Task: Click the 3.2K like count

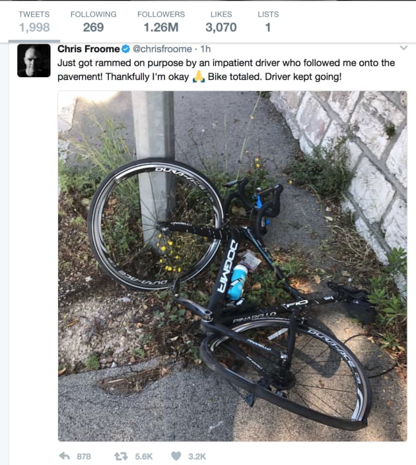Action: coord(197,456)
